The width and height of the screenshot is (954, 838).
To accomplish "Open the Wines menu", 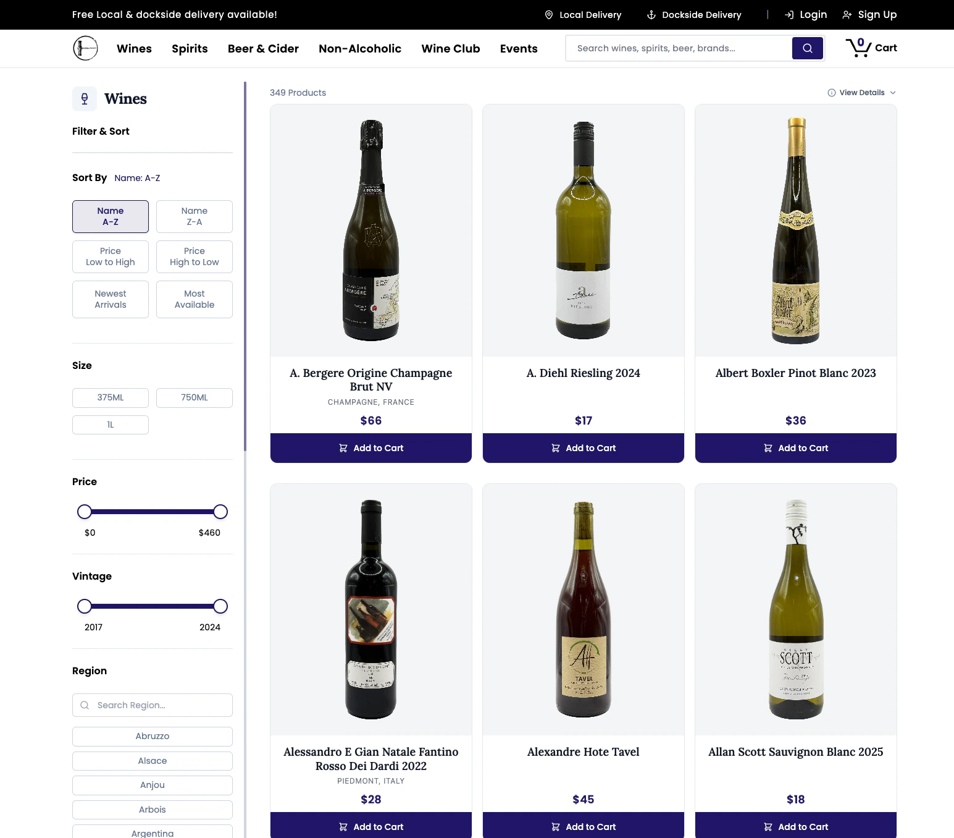I will tap(134, 48).
